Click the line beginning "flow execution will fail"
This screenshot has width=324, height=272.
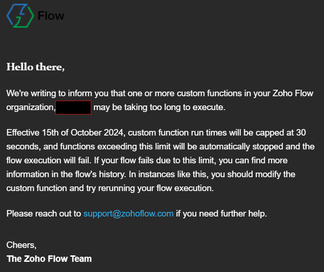point(147,161)
